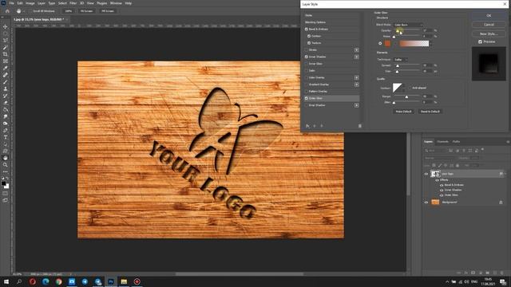Open File Explorer from taskbar
The height and width of the screenshot is (287, 511).
pyautogui.click(x=124, y=281)
